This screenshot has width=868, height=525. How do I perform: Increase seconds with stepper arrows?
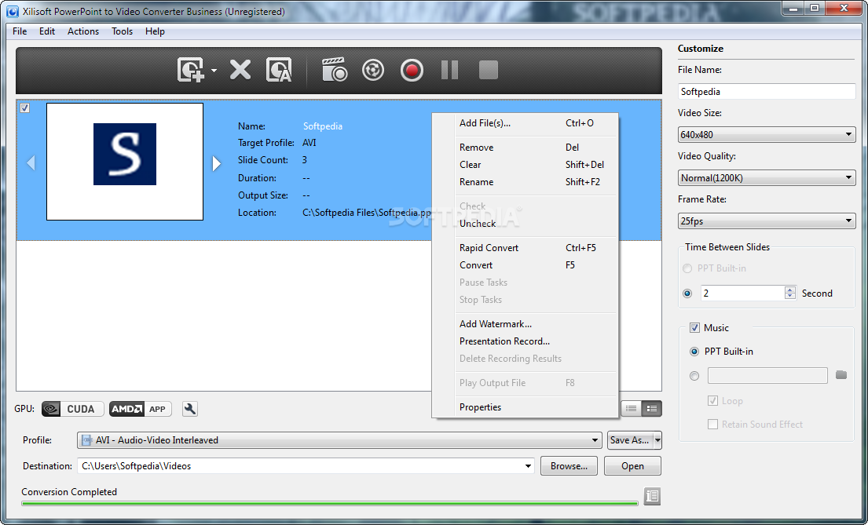tap(790, 290)
